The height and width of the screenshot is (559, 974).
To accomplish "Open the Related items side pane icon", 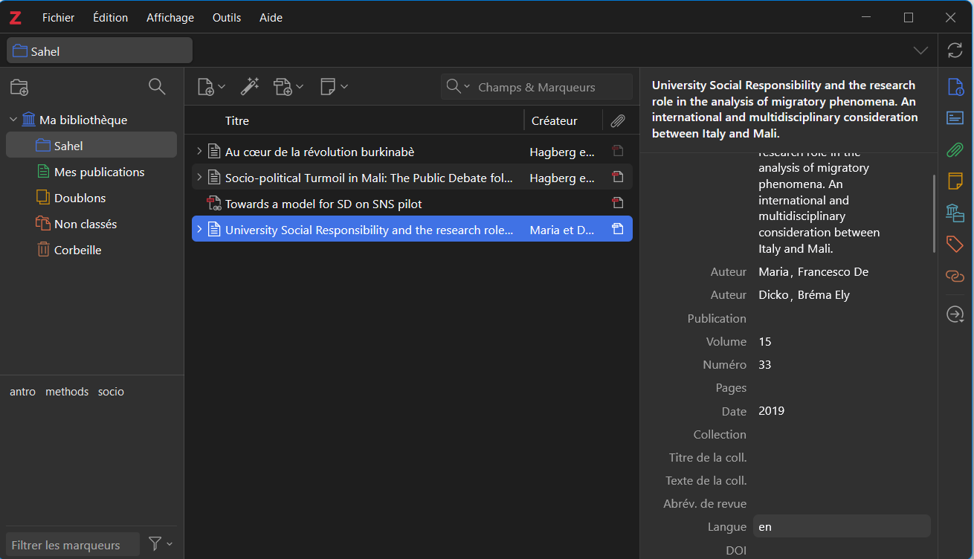I will coord(955,276).
